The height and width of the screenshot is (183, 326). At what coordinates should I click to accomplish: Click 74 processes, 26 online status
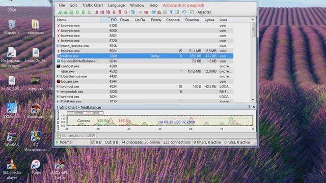[141, 142]
